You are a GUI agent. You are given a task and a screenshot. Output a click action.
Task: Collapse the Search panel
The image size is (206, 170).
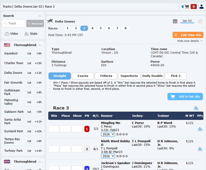pyautogui.click(x=40, y=16)
